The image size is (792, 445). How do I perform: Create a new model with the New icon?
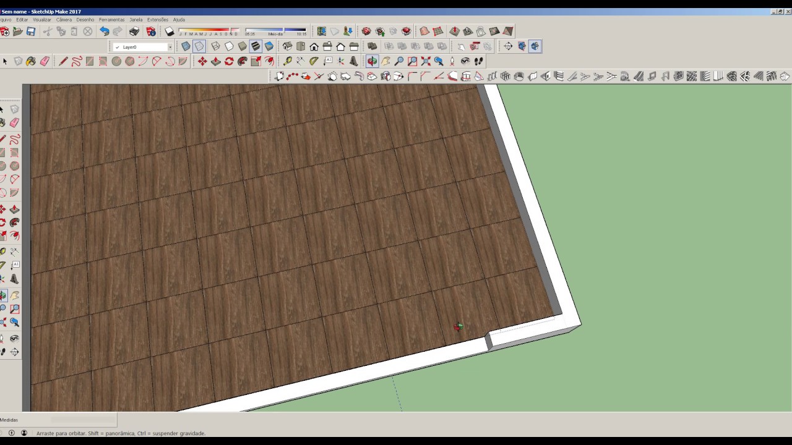pos(5,32)
